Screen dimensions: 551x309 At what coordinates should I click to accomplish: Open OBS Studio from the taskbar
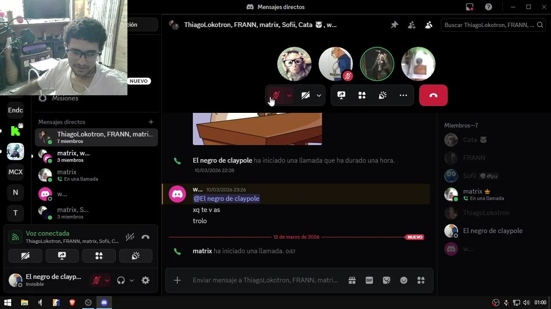88,303
